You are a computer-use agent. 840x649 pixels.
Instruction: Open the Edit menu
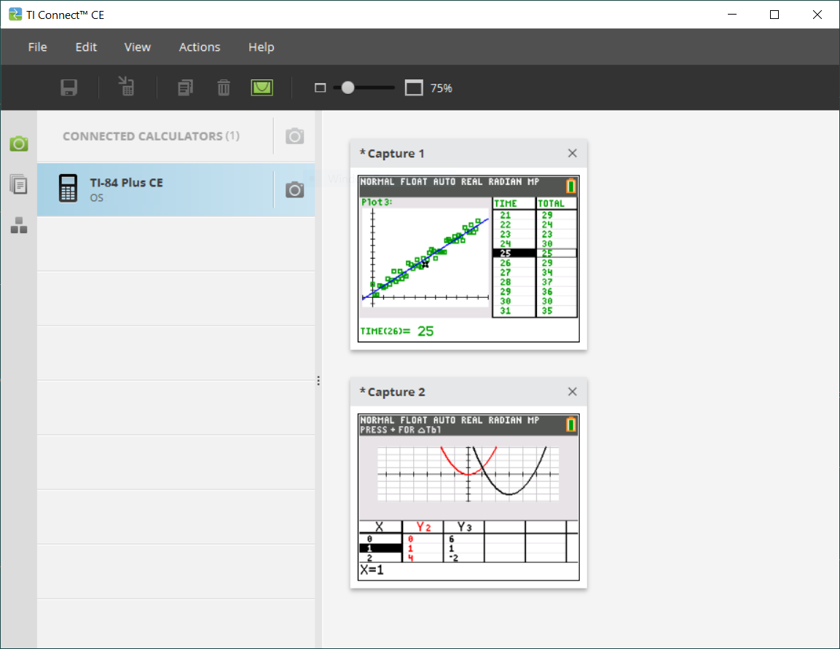coord(86,47)
